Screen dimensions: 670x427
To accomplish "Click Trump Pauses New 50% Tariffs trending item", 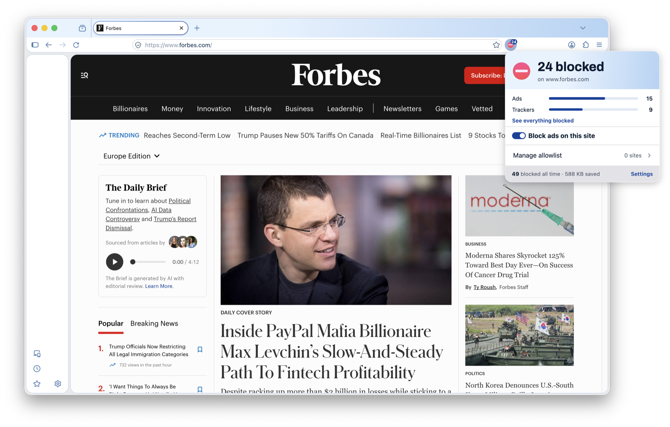I will [x=305, y=135].
